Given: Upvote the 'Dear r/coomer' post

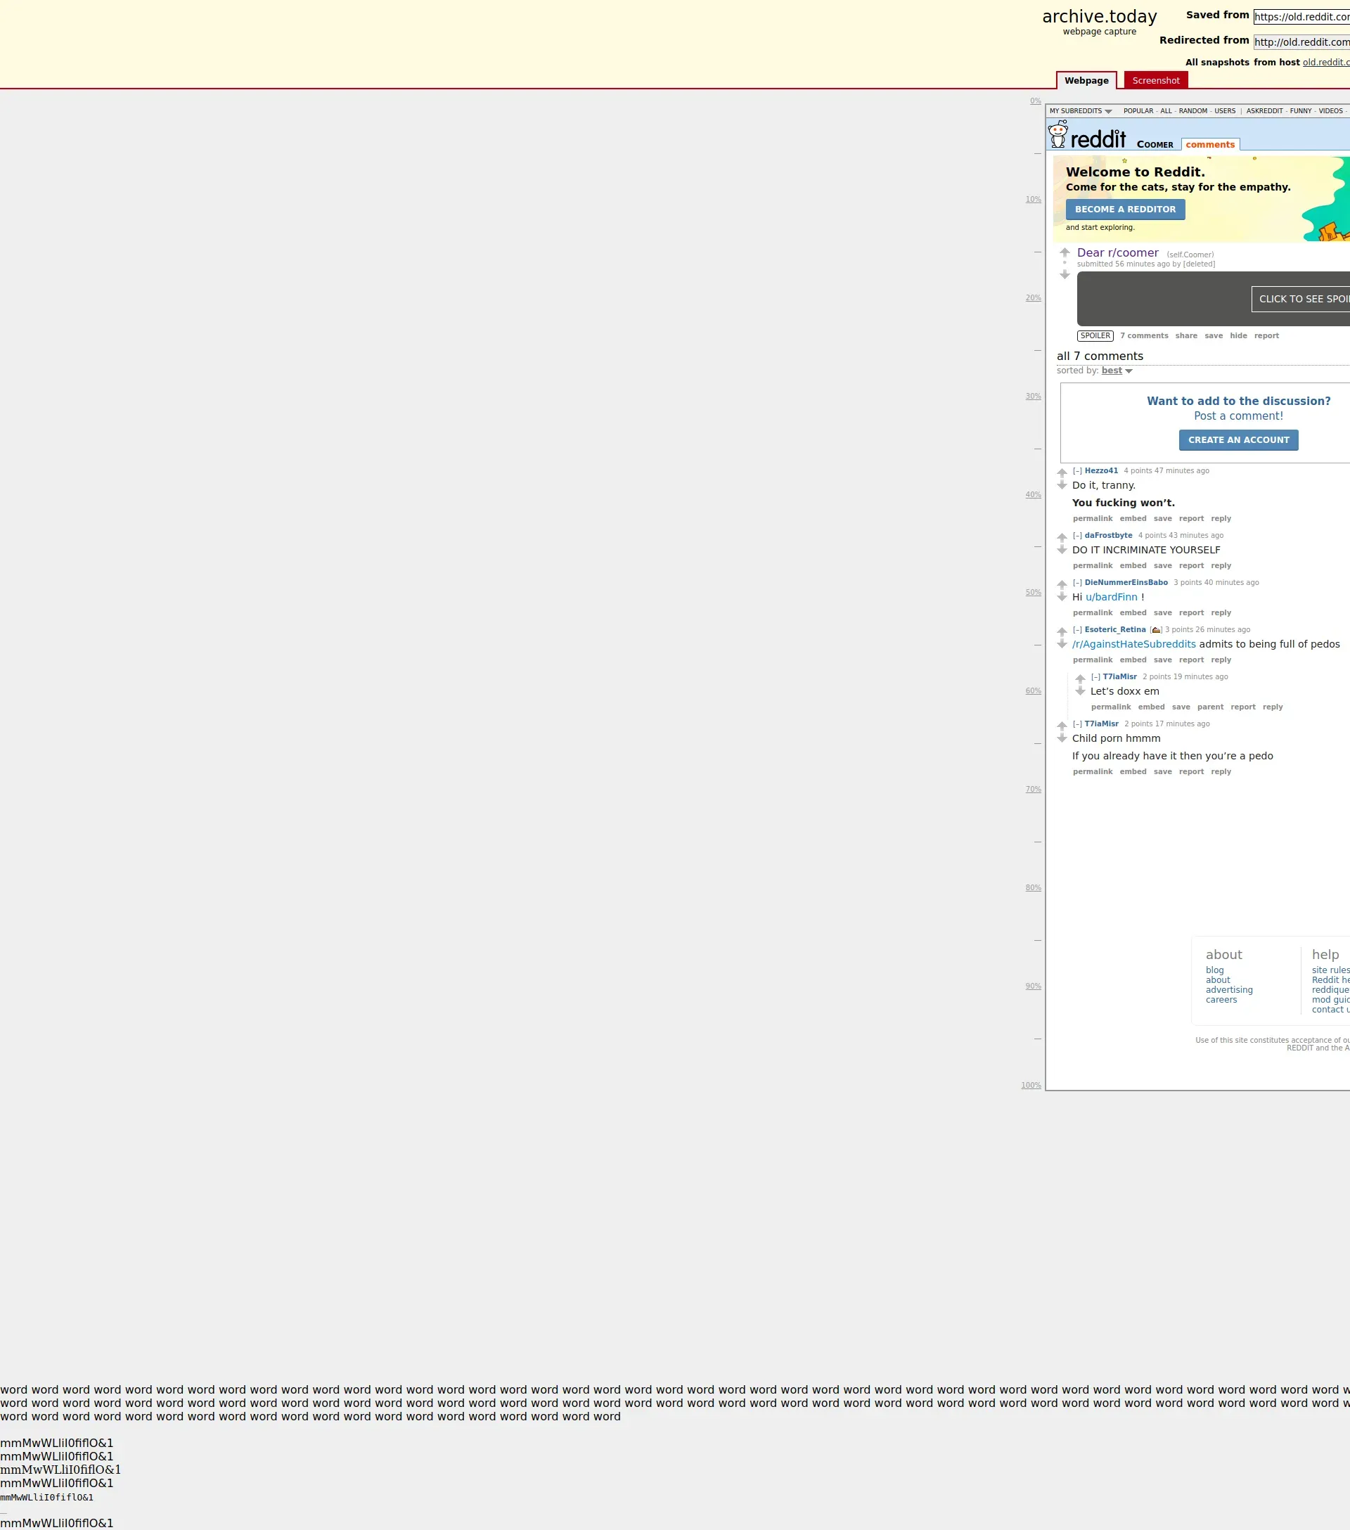Looking at the screenshot, I should pos(1065,252).
